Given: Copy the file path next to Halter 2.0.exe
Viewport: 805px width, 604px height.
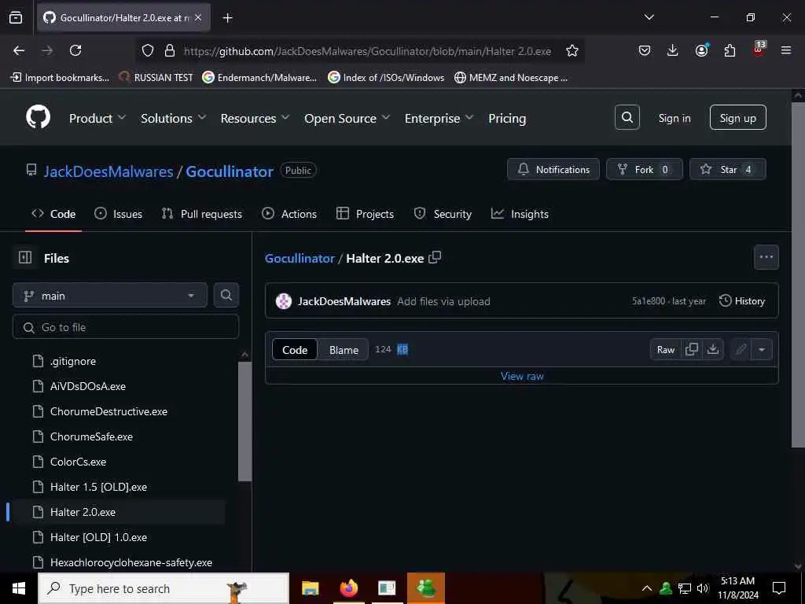Looking at the screenshot, I should pos(435,257).
